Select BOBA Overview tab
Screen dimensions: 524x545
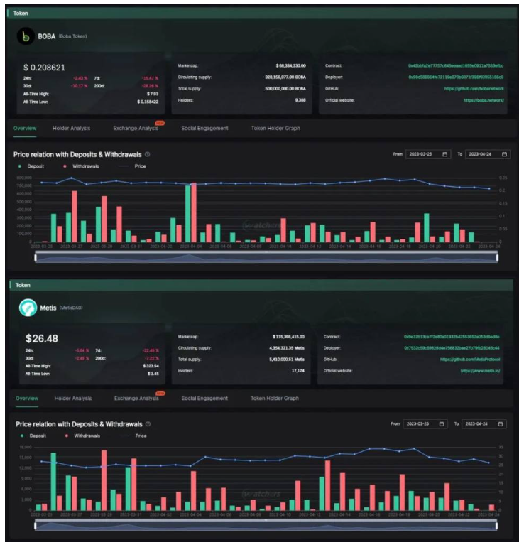pos(25,128)
